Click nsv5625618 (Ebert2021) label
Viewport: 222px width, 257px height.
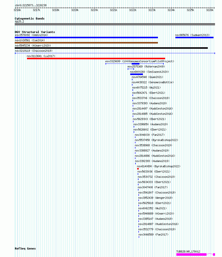pos(155,203)
